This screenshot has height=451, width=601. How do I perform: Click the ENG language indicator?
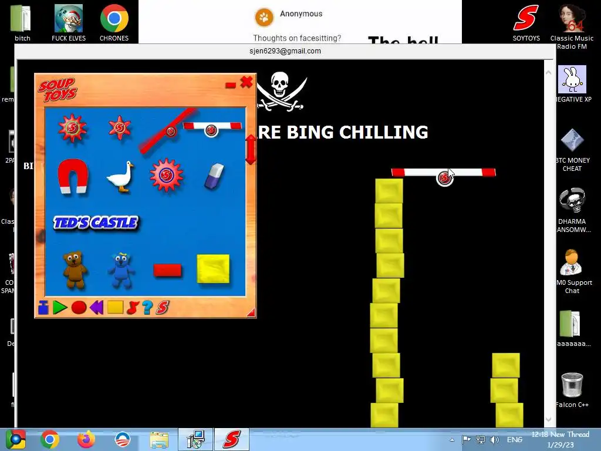tap(514, 439)
